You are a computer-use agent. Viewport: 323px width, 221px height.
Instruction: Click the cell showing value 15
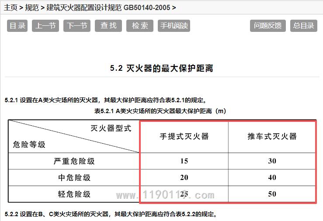click(184, 161)
